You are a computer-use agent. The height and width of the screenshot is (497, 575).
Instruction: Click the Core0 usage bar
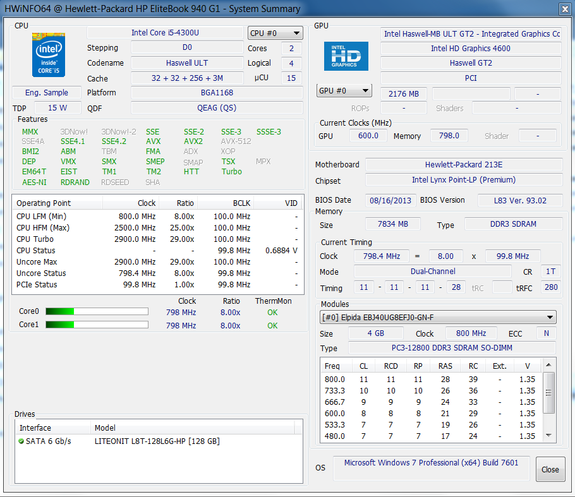coord(97,311)
